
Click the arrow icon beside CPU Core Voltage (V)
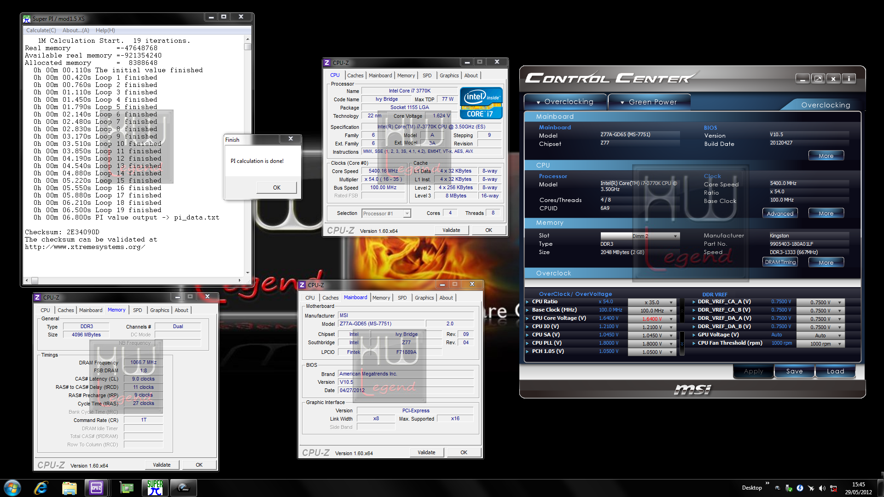click(x=528, y=318)
